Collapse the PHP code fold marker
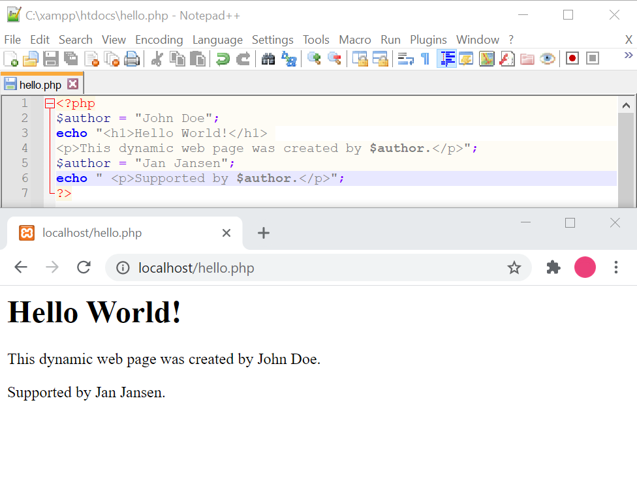This screenshot has width=637, height=486. 50,103
